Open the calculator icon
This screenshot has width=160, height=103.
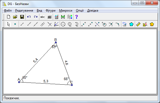click(x=56, y=17)
